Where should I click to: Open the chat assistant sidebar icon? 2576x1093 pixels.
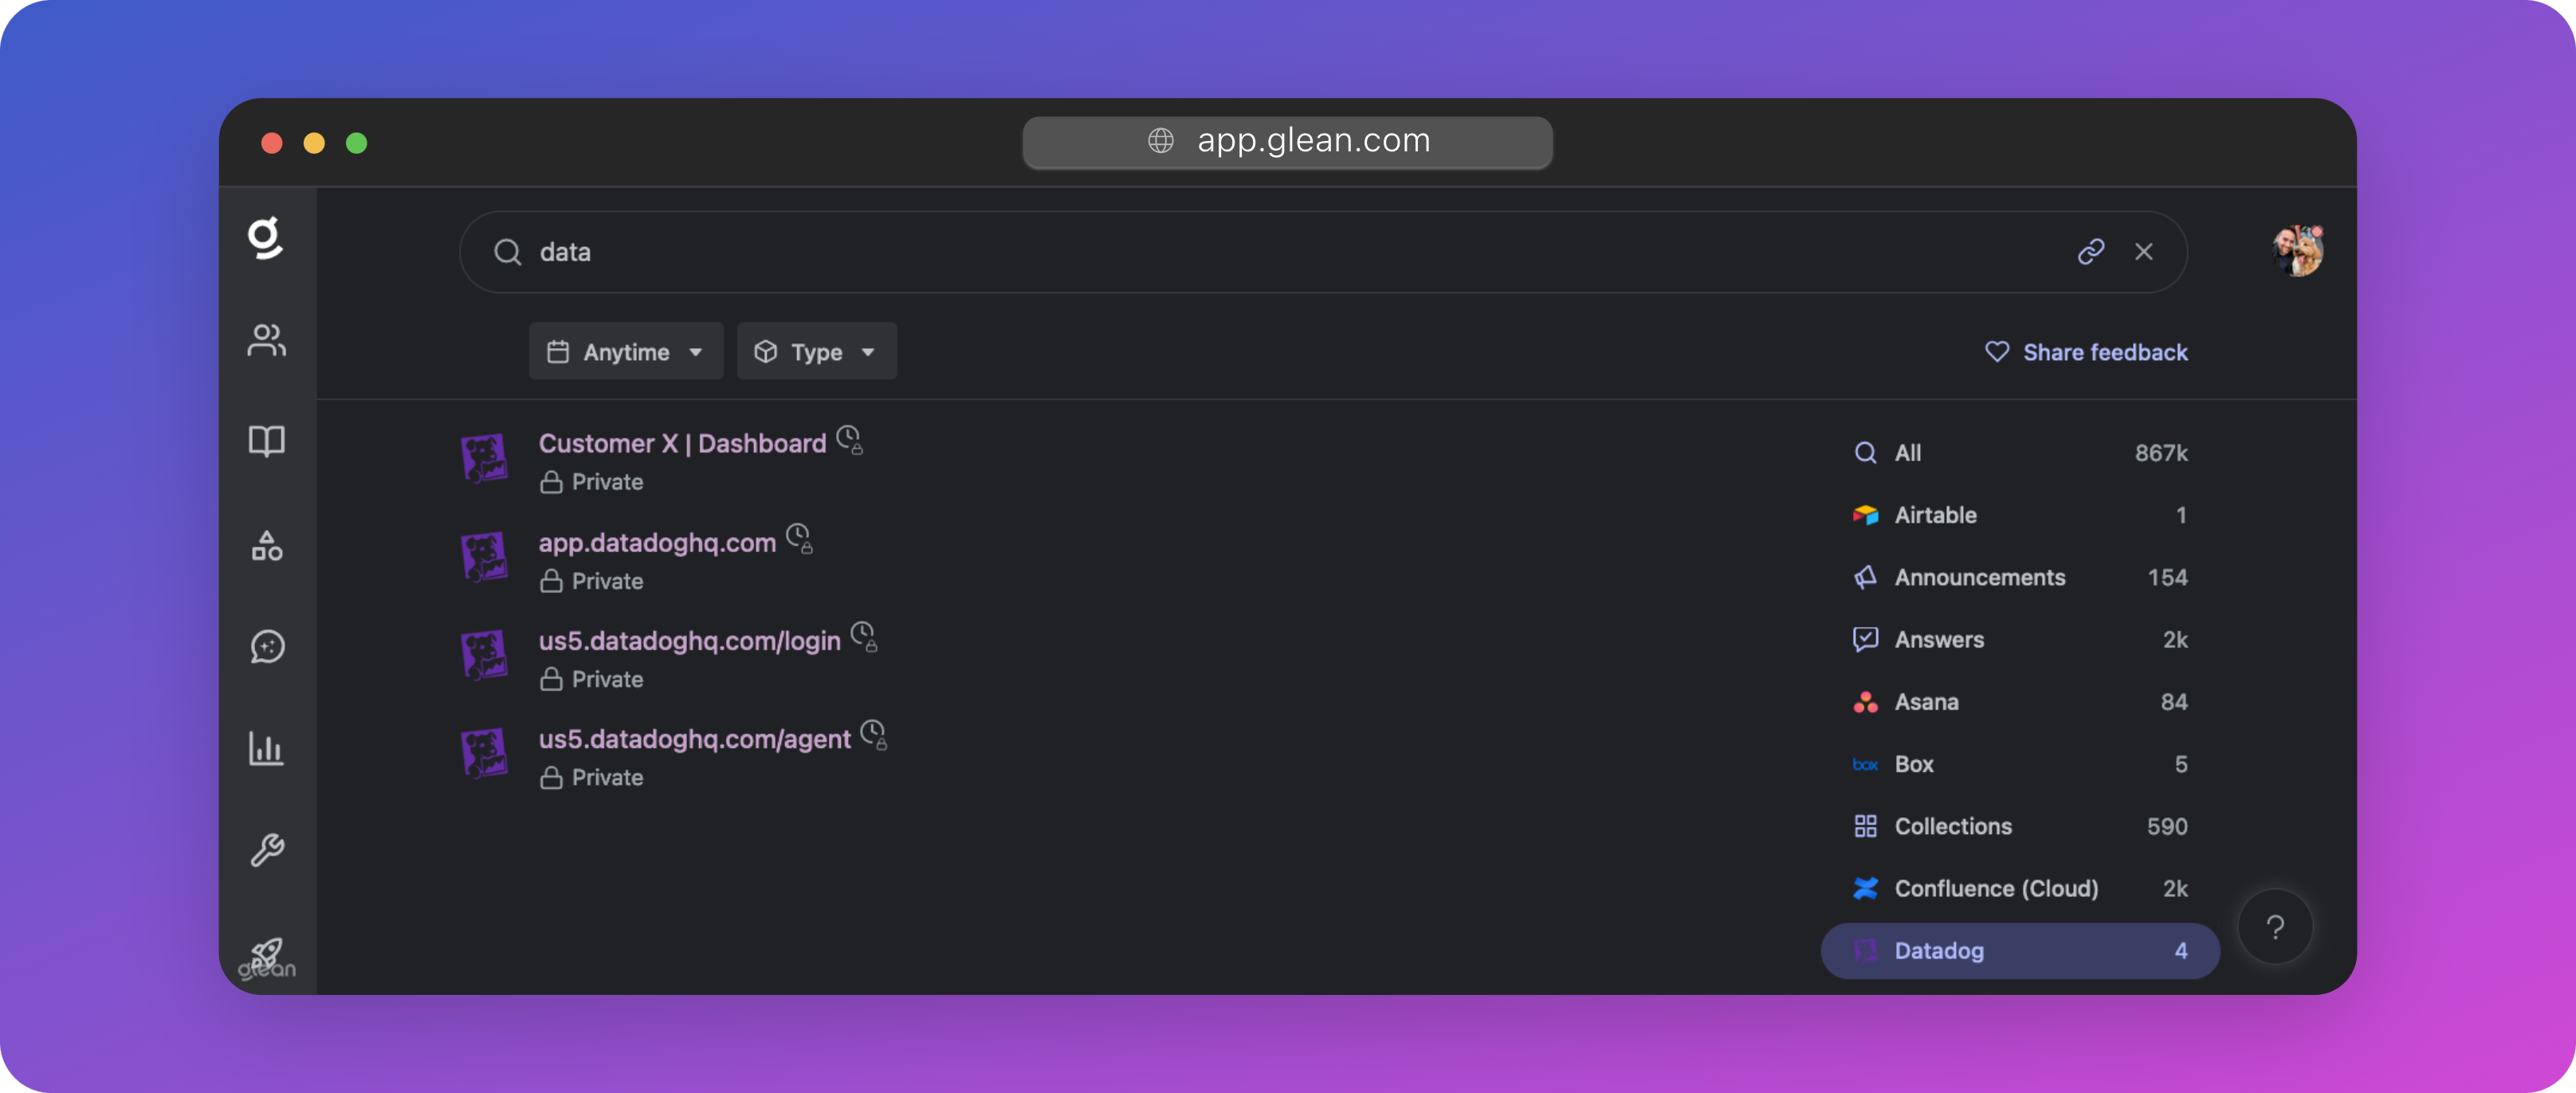(x=266, y=648)
